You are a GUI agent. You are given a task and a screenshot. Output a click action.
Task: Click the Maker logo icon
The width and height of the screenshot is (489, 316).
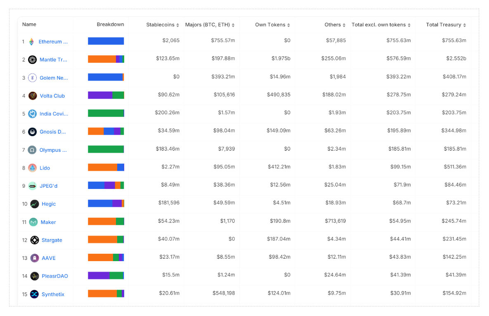[33, 222]
